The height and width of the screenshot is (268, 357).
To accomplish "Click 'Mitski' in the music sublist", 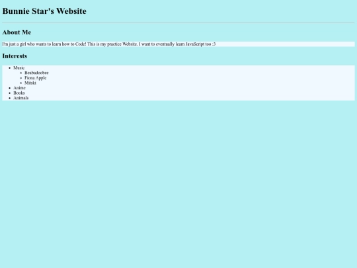I will [30, 83].
